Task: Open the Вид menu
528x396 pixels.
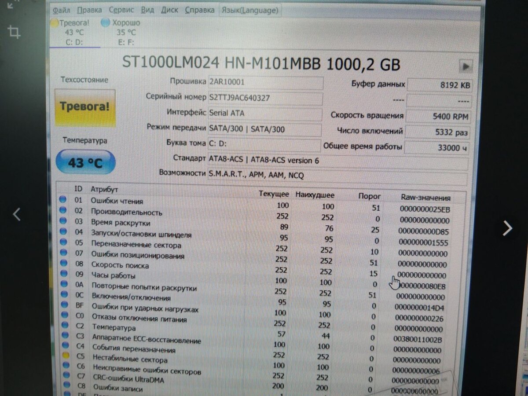Action: pos(148,10)
